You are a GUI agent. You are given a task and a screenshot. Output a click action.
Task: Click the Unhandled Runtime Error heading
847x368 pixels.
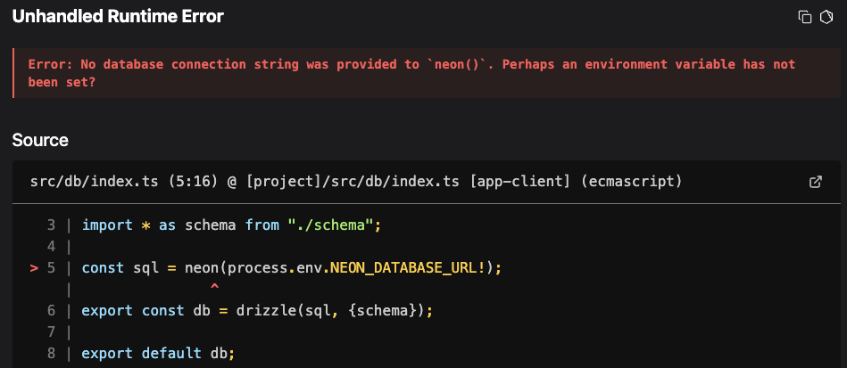[118, 16]
